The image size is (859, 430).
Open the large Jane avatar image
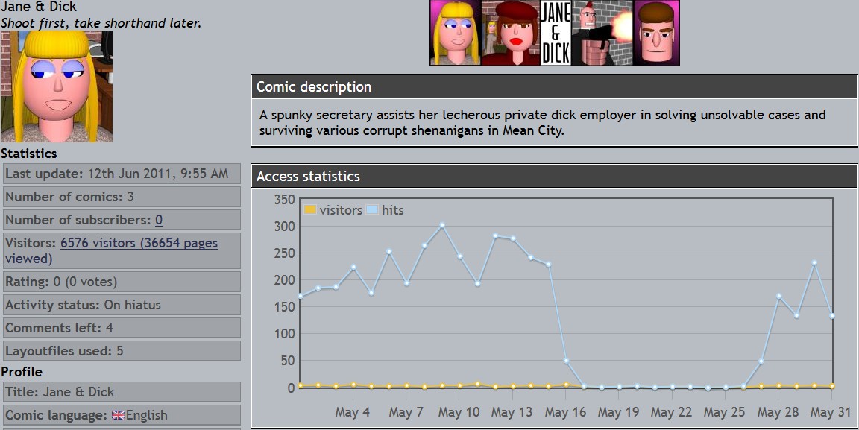click(57, 86)
